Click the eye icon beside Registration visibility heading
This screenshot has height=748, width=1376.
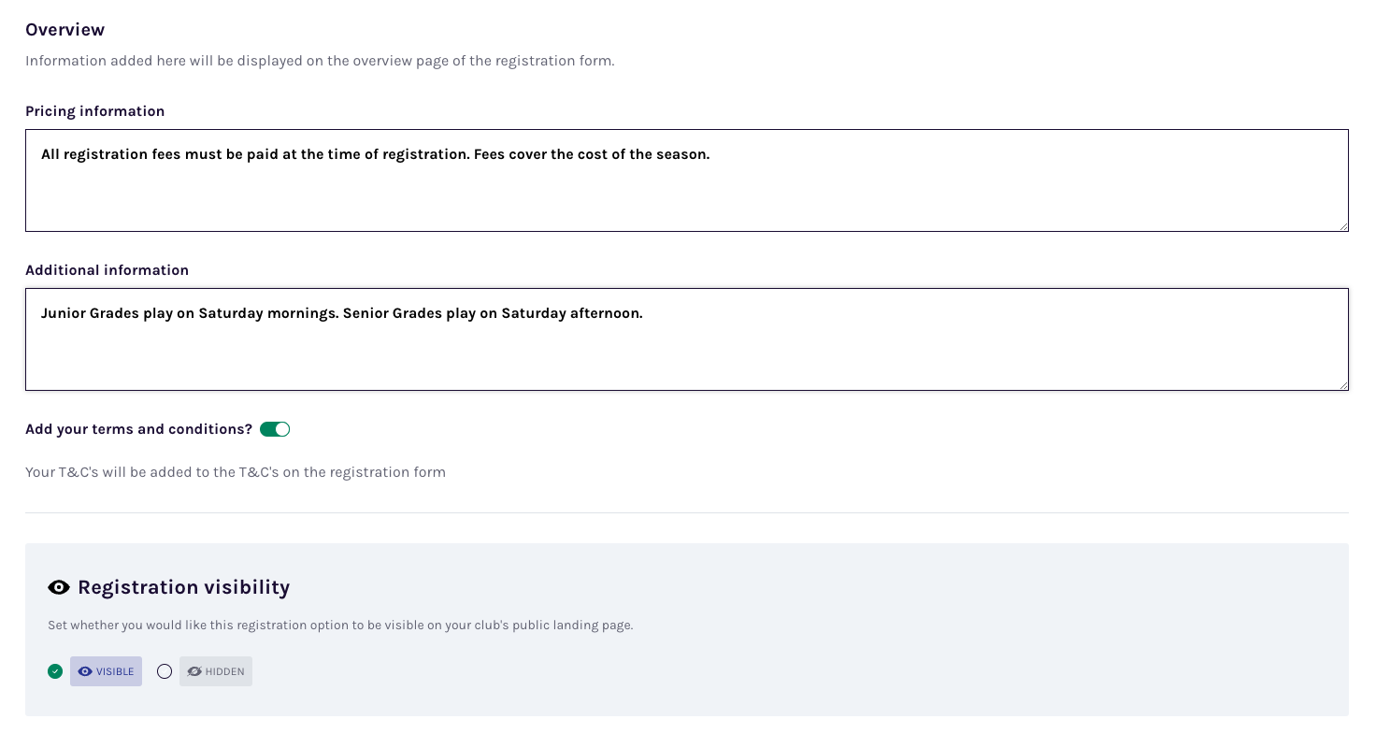(58, 587)
